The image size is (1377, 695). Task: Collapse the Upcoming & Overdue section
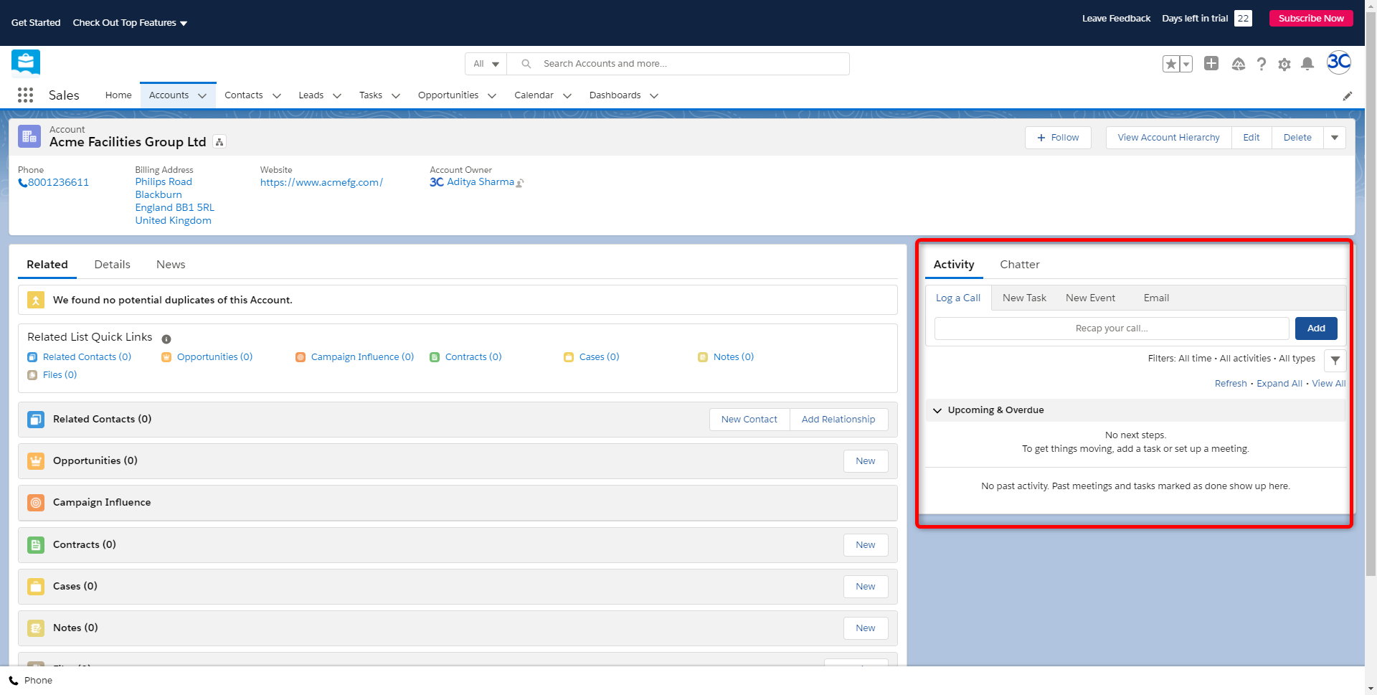pos(937,410)
